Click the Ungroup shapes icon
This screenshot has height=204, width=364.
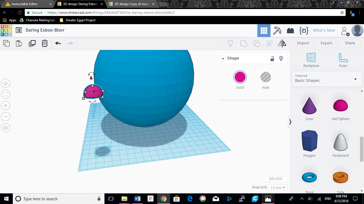click(x=257, y=43)
